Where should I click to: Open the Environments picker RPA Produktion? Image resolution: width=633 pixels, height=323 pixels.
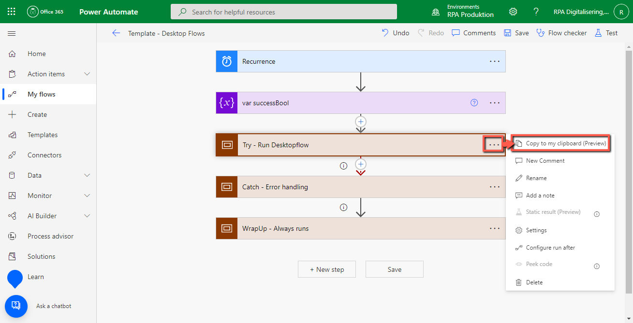(463, 12)
